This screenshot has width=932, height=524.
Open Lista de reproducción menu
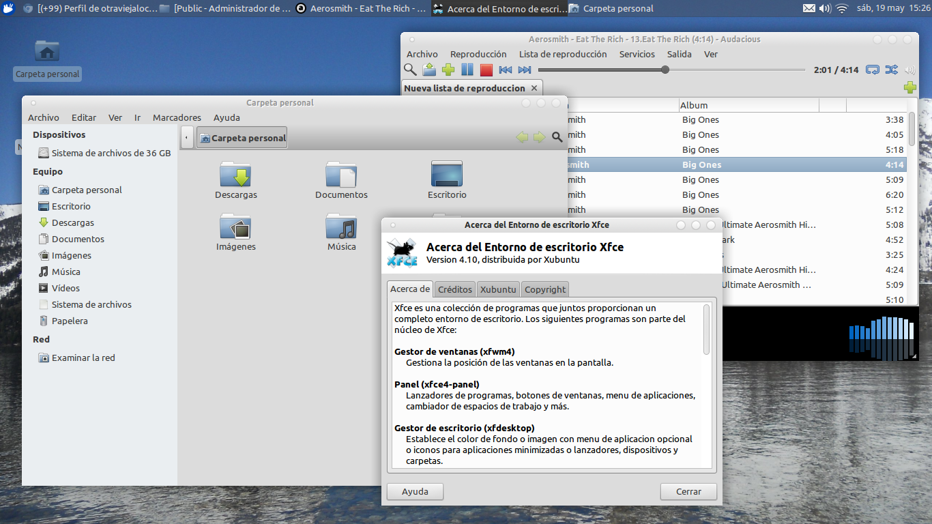(563, 54)
